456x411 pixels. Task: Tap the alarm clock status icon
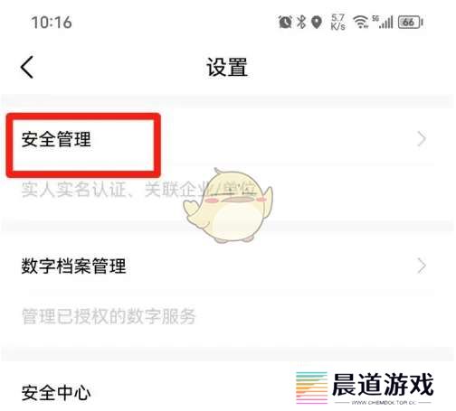click(285, 23)
